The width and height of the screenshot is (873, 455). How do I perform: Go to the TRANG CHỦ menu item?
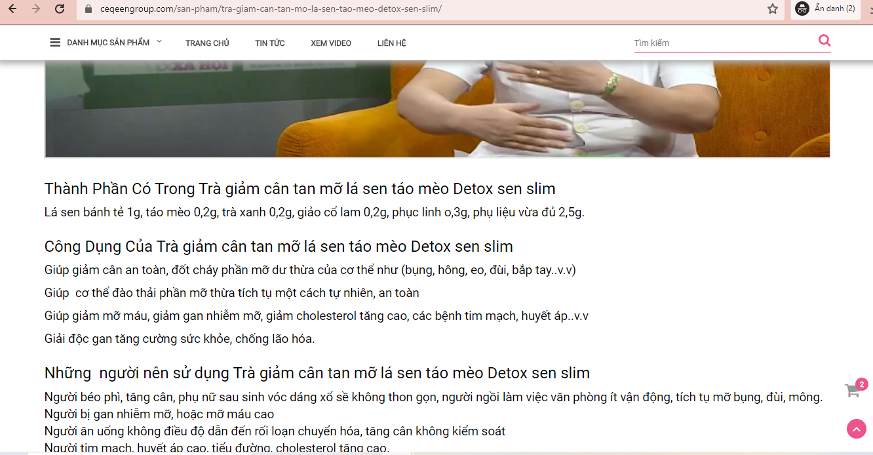[207, 43]
